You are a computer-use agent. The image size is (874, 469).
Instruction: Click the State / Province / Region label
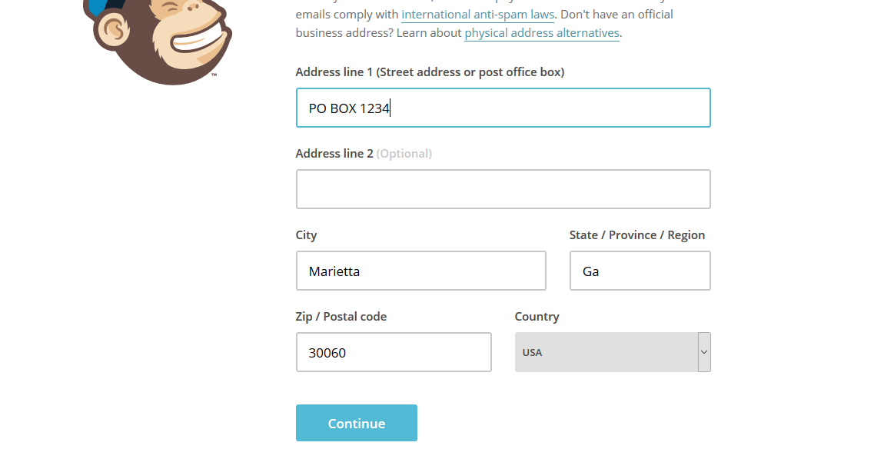click(x=636, y=235)
